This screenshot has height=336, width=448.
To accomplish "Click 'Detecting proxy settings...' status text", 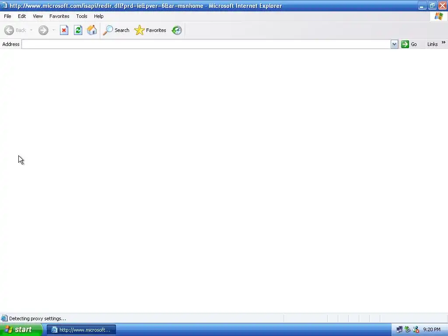I will [x=38, y=318].
